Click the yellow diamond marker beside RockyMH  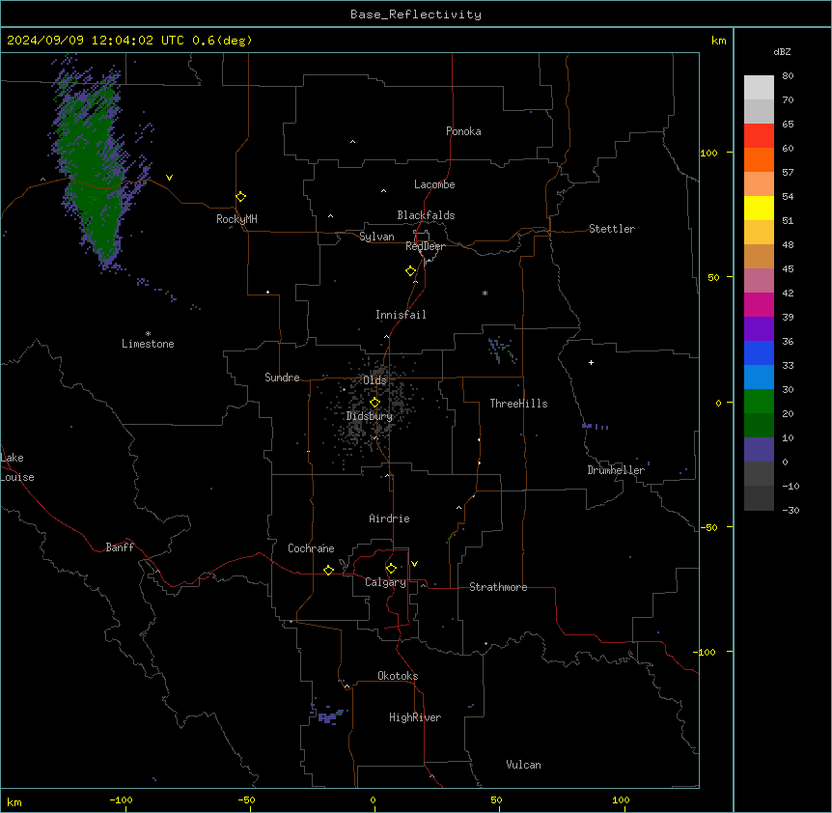[240, 197]
